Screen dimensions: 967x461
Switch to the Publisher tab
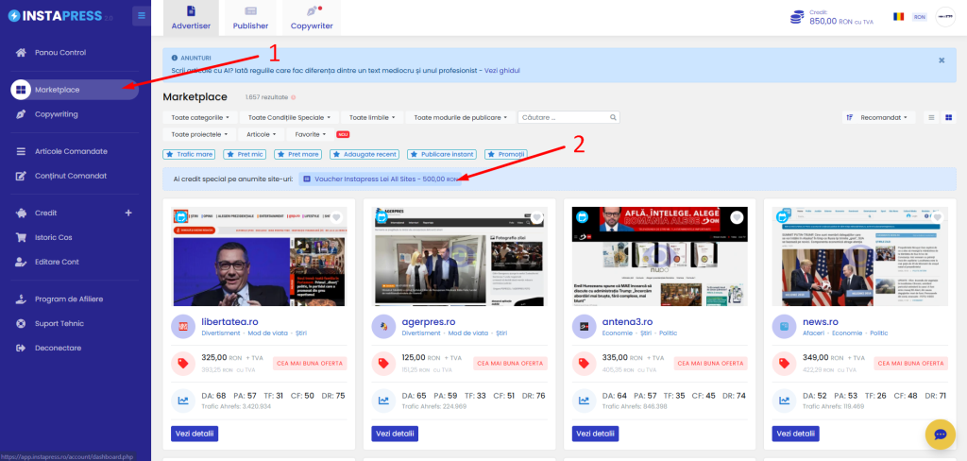(250, 18)
